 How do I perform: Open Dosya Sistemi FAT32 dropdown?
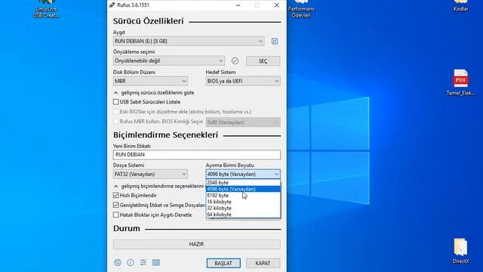coord(150,174)
